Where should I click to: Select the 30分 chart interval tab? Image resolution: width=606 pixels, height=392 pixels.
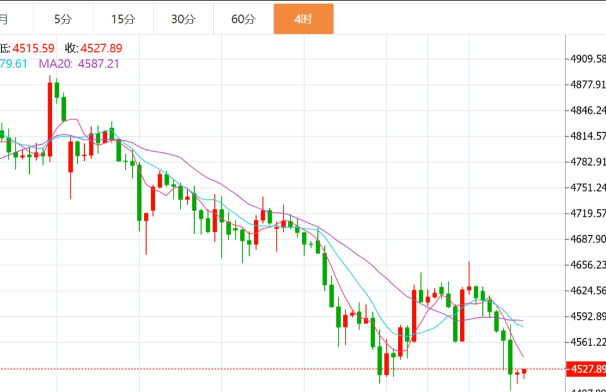coord(183,19)
